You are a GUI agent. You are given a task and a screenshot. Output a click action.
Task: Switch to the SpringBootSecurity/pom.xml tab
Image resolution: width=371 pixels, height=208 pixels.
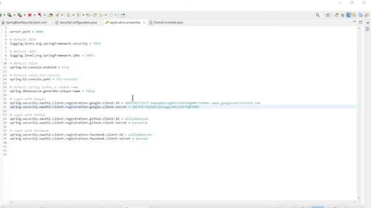24,23
